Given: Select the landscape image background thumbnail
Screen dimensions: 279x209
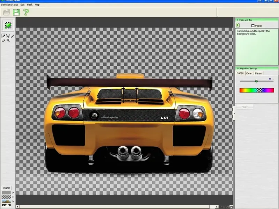Looking at the screenshot, I should tap(6, 201).
